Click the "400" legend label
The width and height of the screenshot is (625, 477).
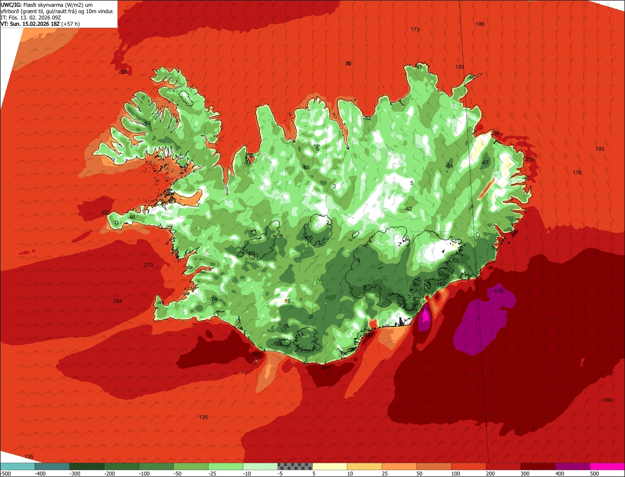pyautogui.click(x=561, y=474)
